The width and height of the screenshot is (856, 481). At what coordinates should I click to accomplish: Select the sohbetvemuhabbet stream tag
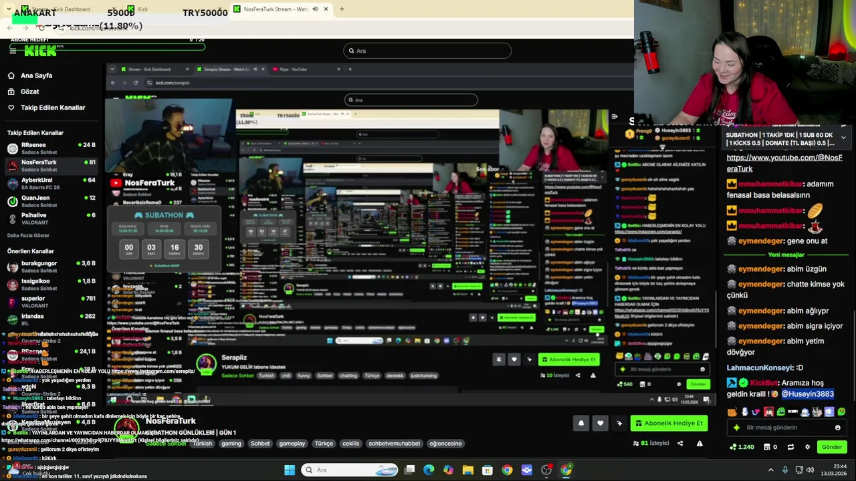tap(395, 444)
